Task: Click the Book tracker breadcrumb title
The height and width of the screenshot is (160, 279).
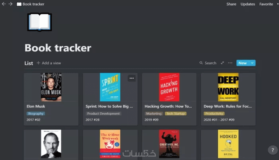Action: pyautogui.click(x=33, y=4)
